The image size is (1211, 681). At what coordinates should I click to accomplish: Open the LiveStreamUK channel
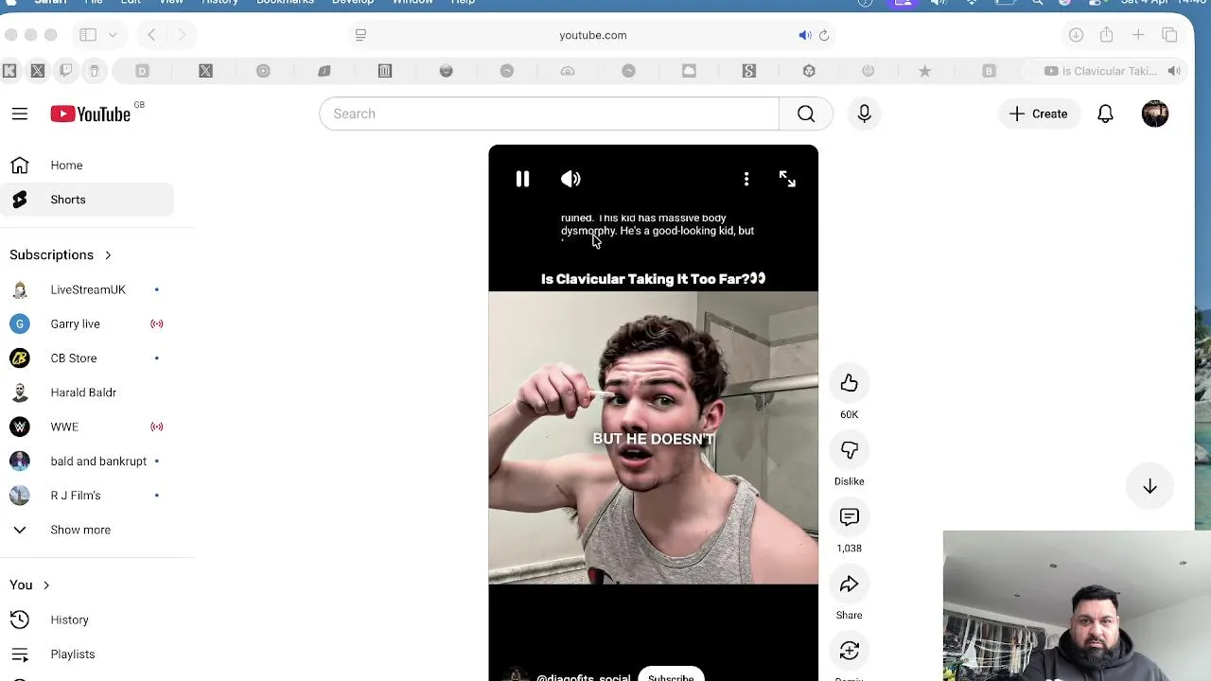point(87,289)
